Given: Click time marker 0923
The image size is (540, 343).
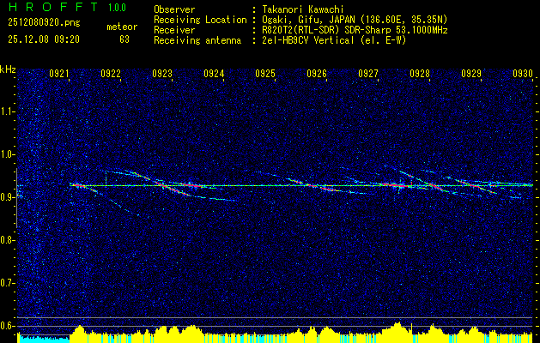Looking at the screenshot, I should pos(162,73).
